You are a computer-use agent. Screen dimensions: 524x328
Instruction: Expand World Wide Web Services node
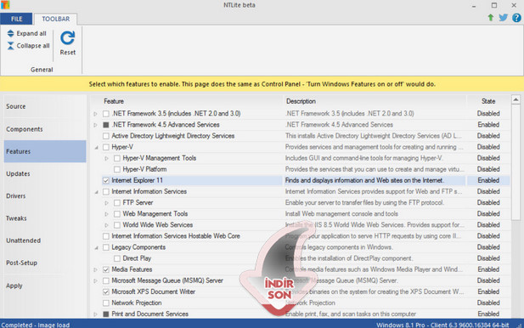pos(107,225)
